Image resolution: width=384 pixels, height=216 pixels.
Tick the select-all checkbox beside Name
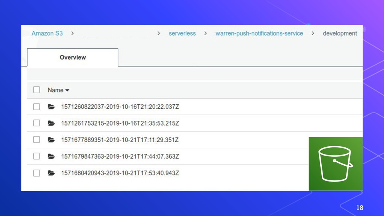[36, 90]
